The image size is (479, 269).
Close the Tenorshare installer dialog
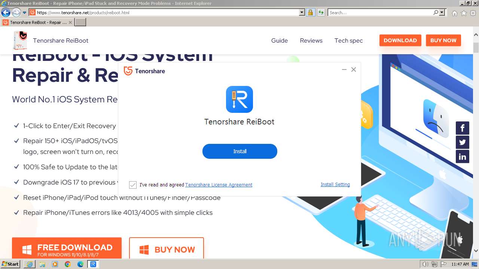pos(353,69)
